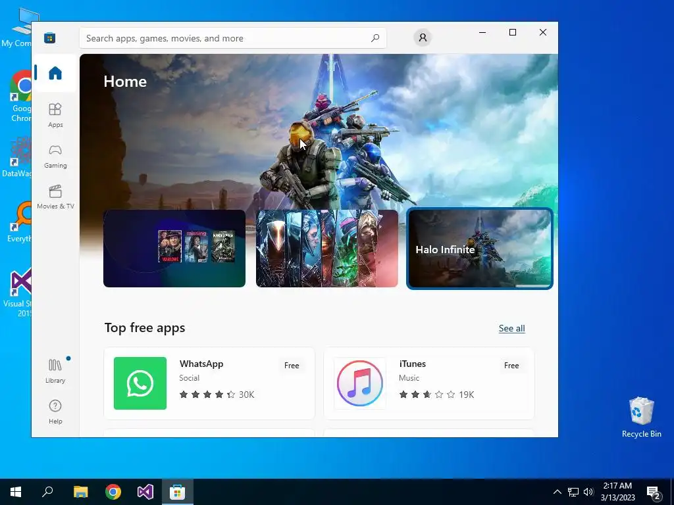Click the Microsoft Store taskbar icon

(178, 492)
